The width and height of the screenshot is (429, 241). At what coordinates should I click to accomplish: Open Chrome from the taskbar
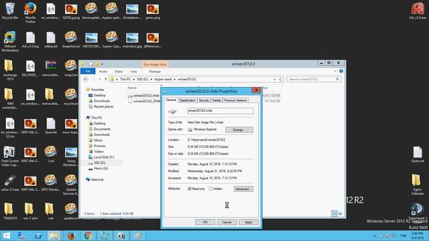88,236
